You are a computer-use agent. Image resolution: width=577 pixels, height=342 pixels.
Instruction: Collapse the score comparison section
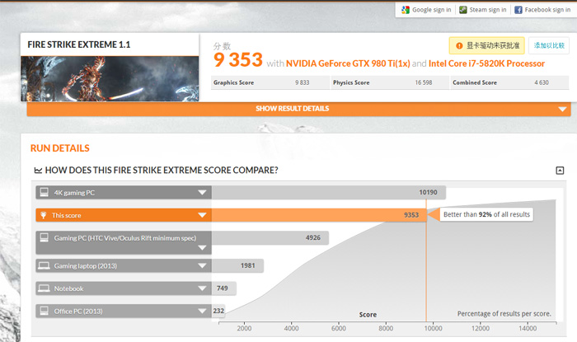click(560, 171)
